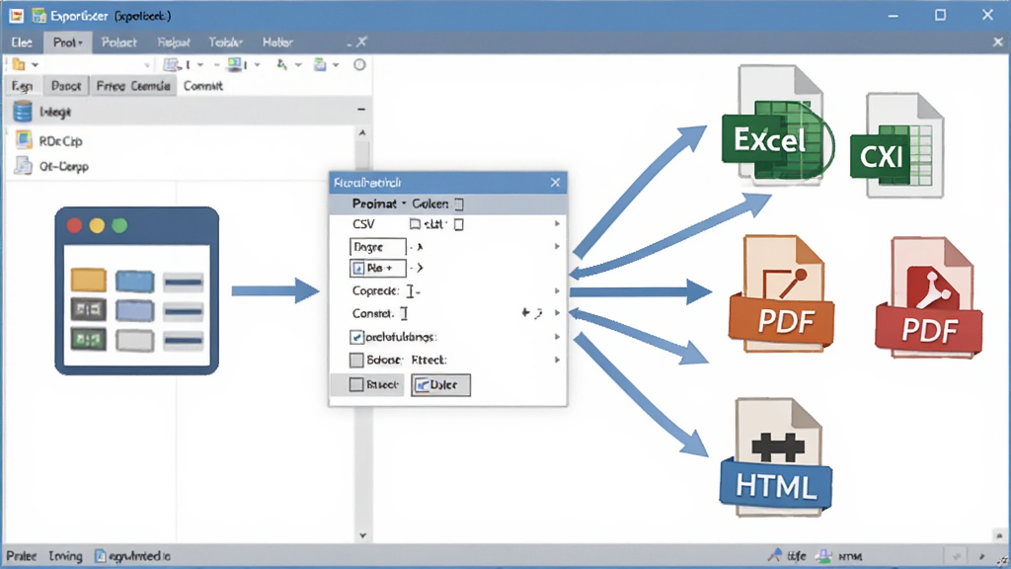The width and height of the screenshot is (1011, 569).
Task: Switch to the Commit tab
Action: [203, 86]
